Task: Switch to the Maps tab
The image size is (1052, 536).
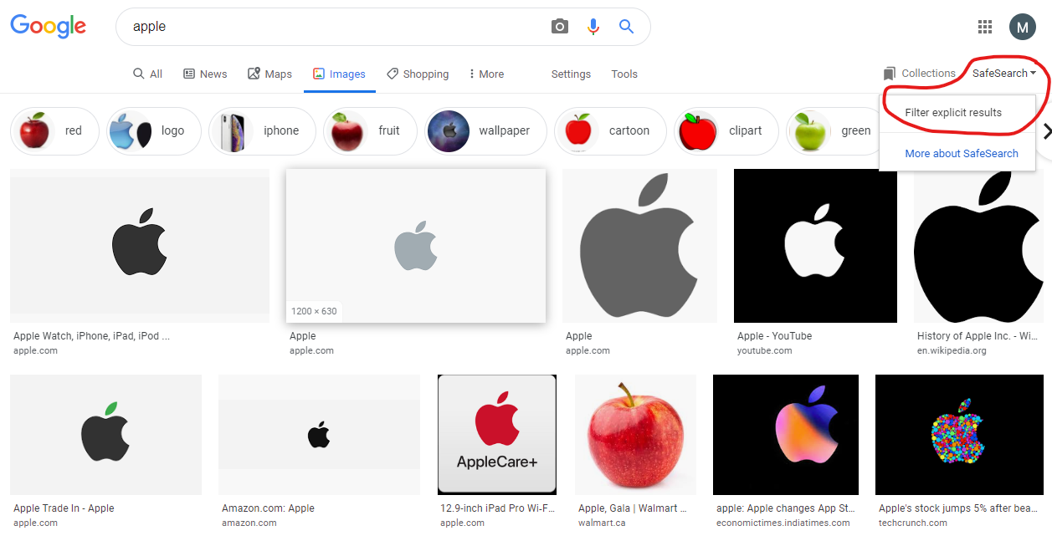Action: 269,74
